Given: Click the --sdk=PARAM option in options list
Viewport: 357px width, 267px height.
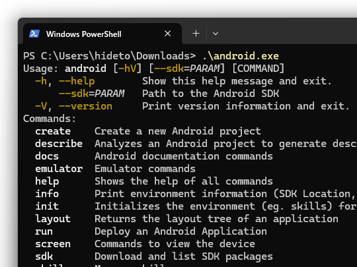Looking at the screenshot, I should pyautogui.click(x=92, y=94).
